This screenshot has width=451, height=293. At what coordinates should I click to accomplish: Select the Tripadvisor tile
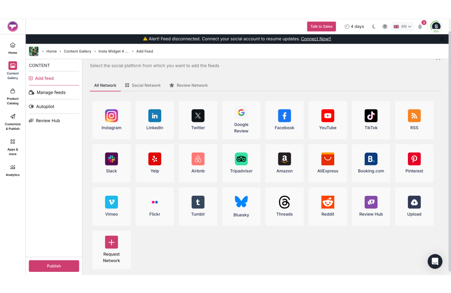241,163
